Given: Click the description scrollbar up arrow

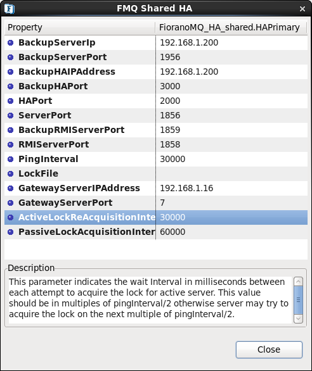Looking at the screenshot, I should pyautogui.click(x=298, y=282).
